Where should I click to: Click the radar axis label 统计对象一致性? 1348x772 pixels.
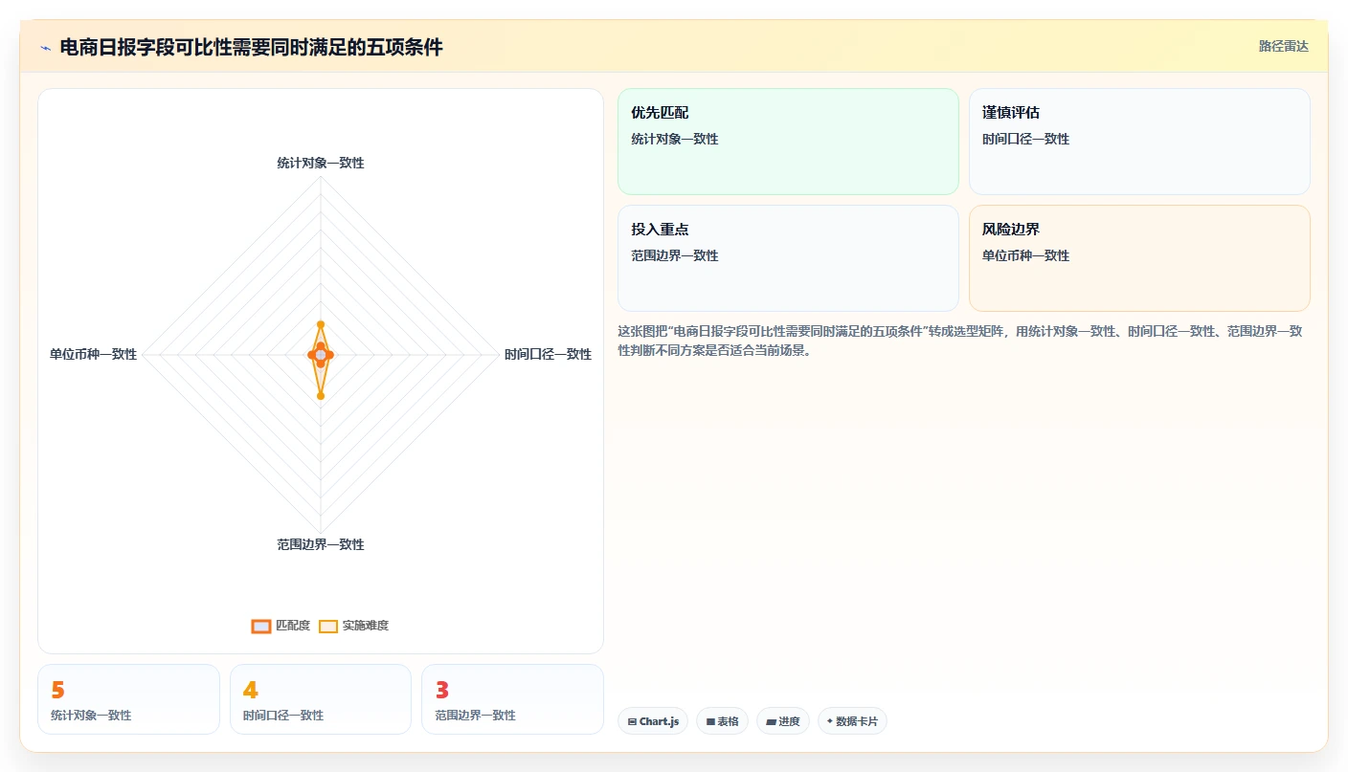321,163
